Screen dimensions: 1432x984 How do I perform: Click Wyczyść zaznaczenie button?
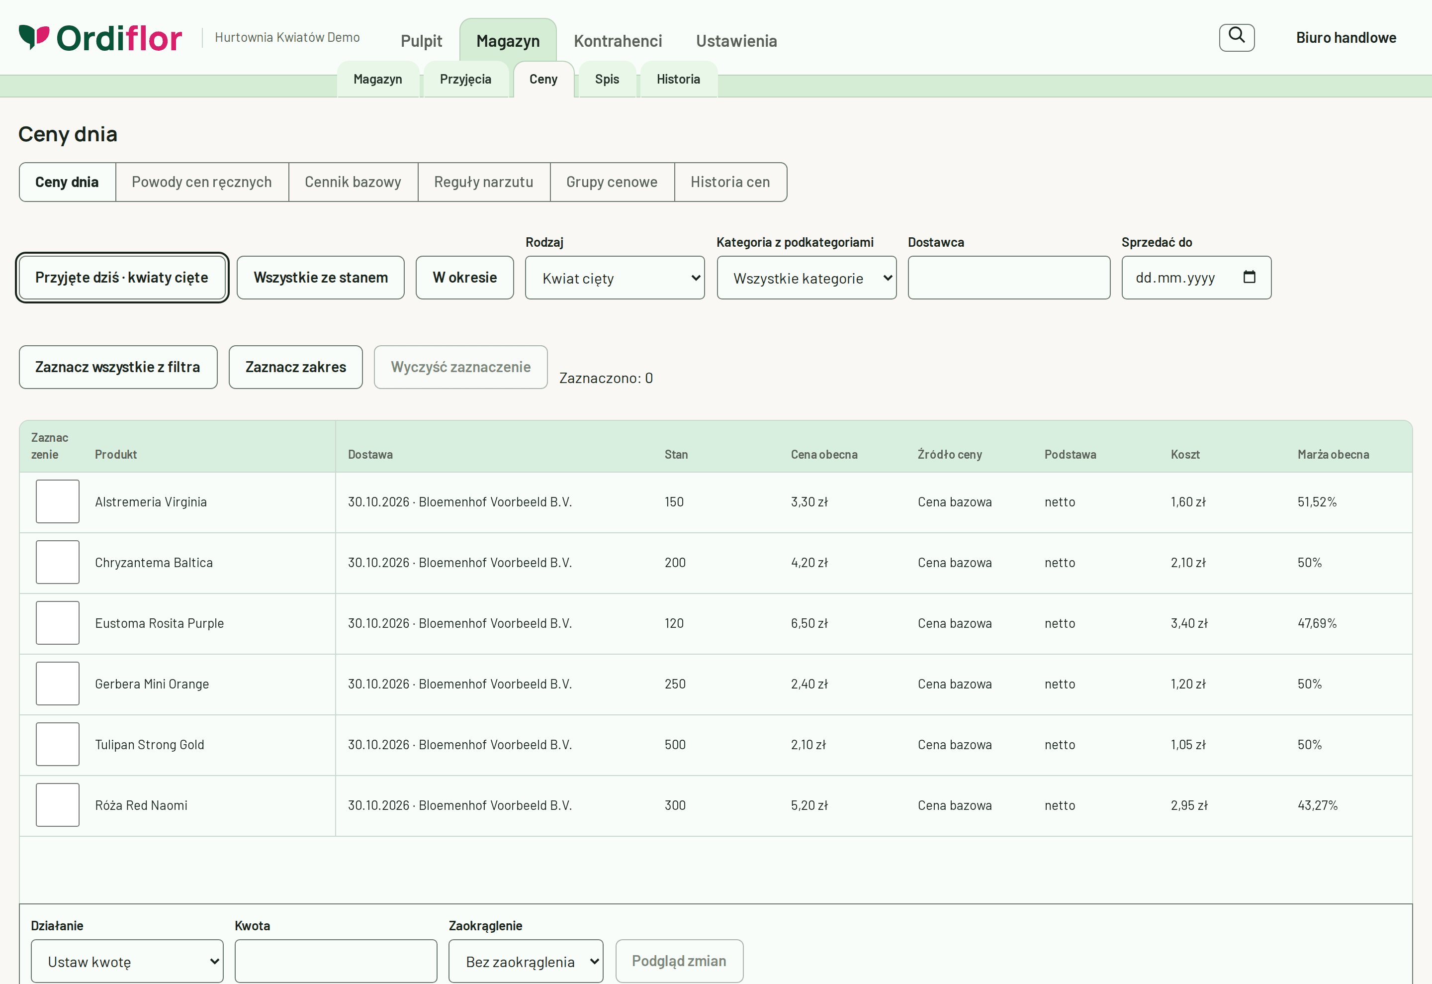pos(461,368)
